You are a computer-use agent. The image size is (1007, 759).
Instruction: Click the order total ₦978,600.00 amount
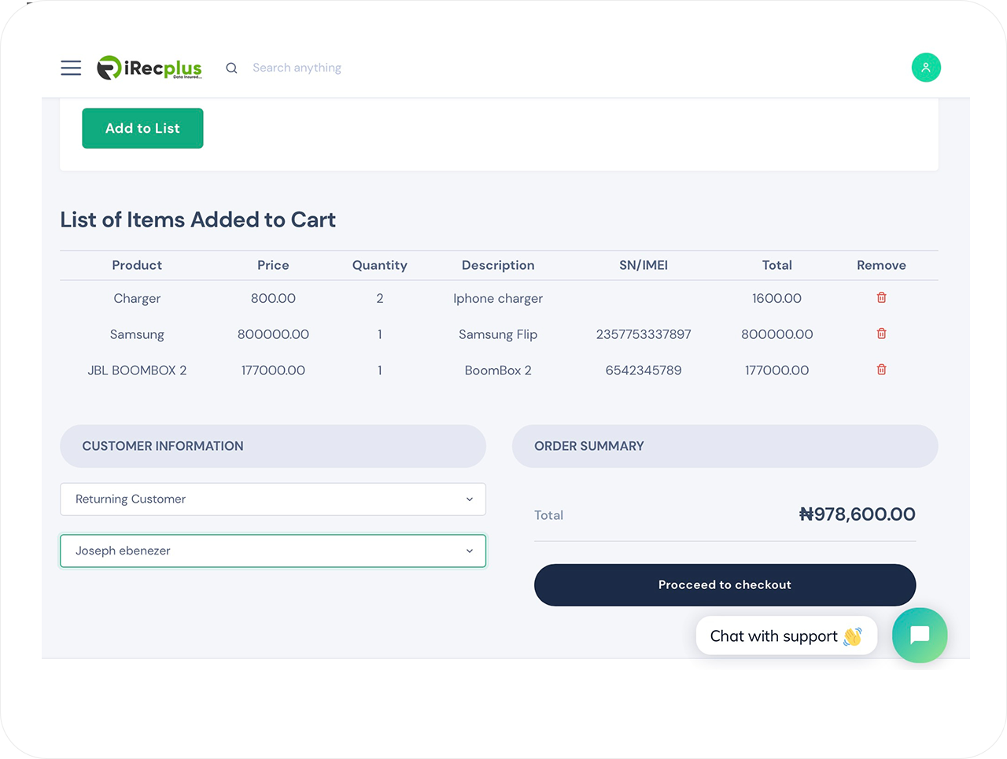pyautogui.click(x=857, y=514)
